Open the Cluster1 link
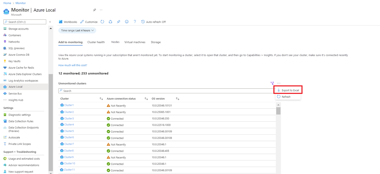Viewport: 380px width, 174px height. (x=69, y=105)
